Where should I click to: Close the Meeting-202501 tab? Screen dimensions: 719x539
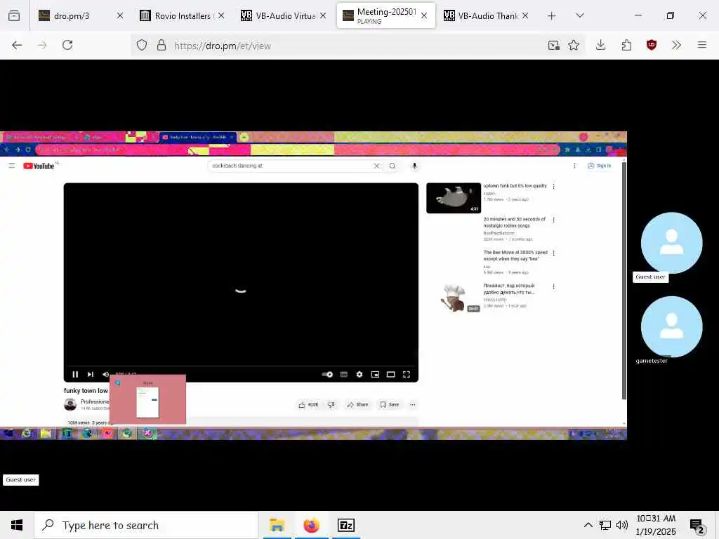(424, 15)
